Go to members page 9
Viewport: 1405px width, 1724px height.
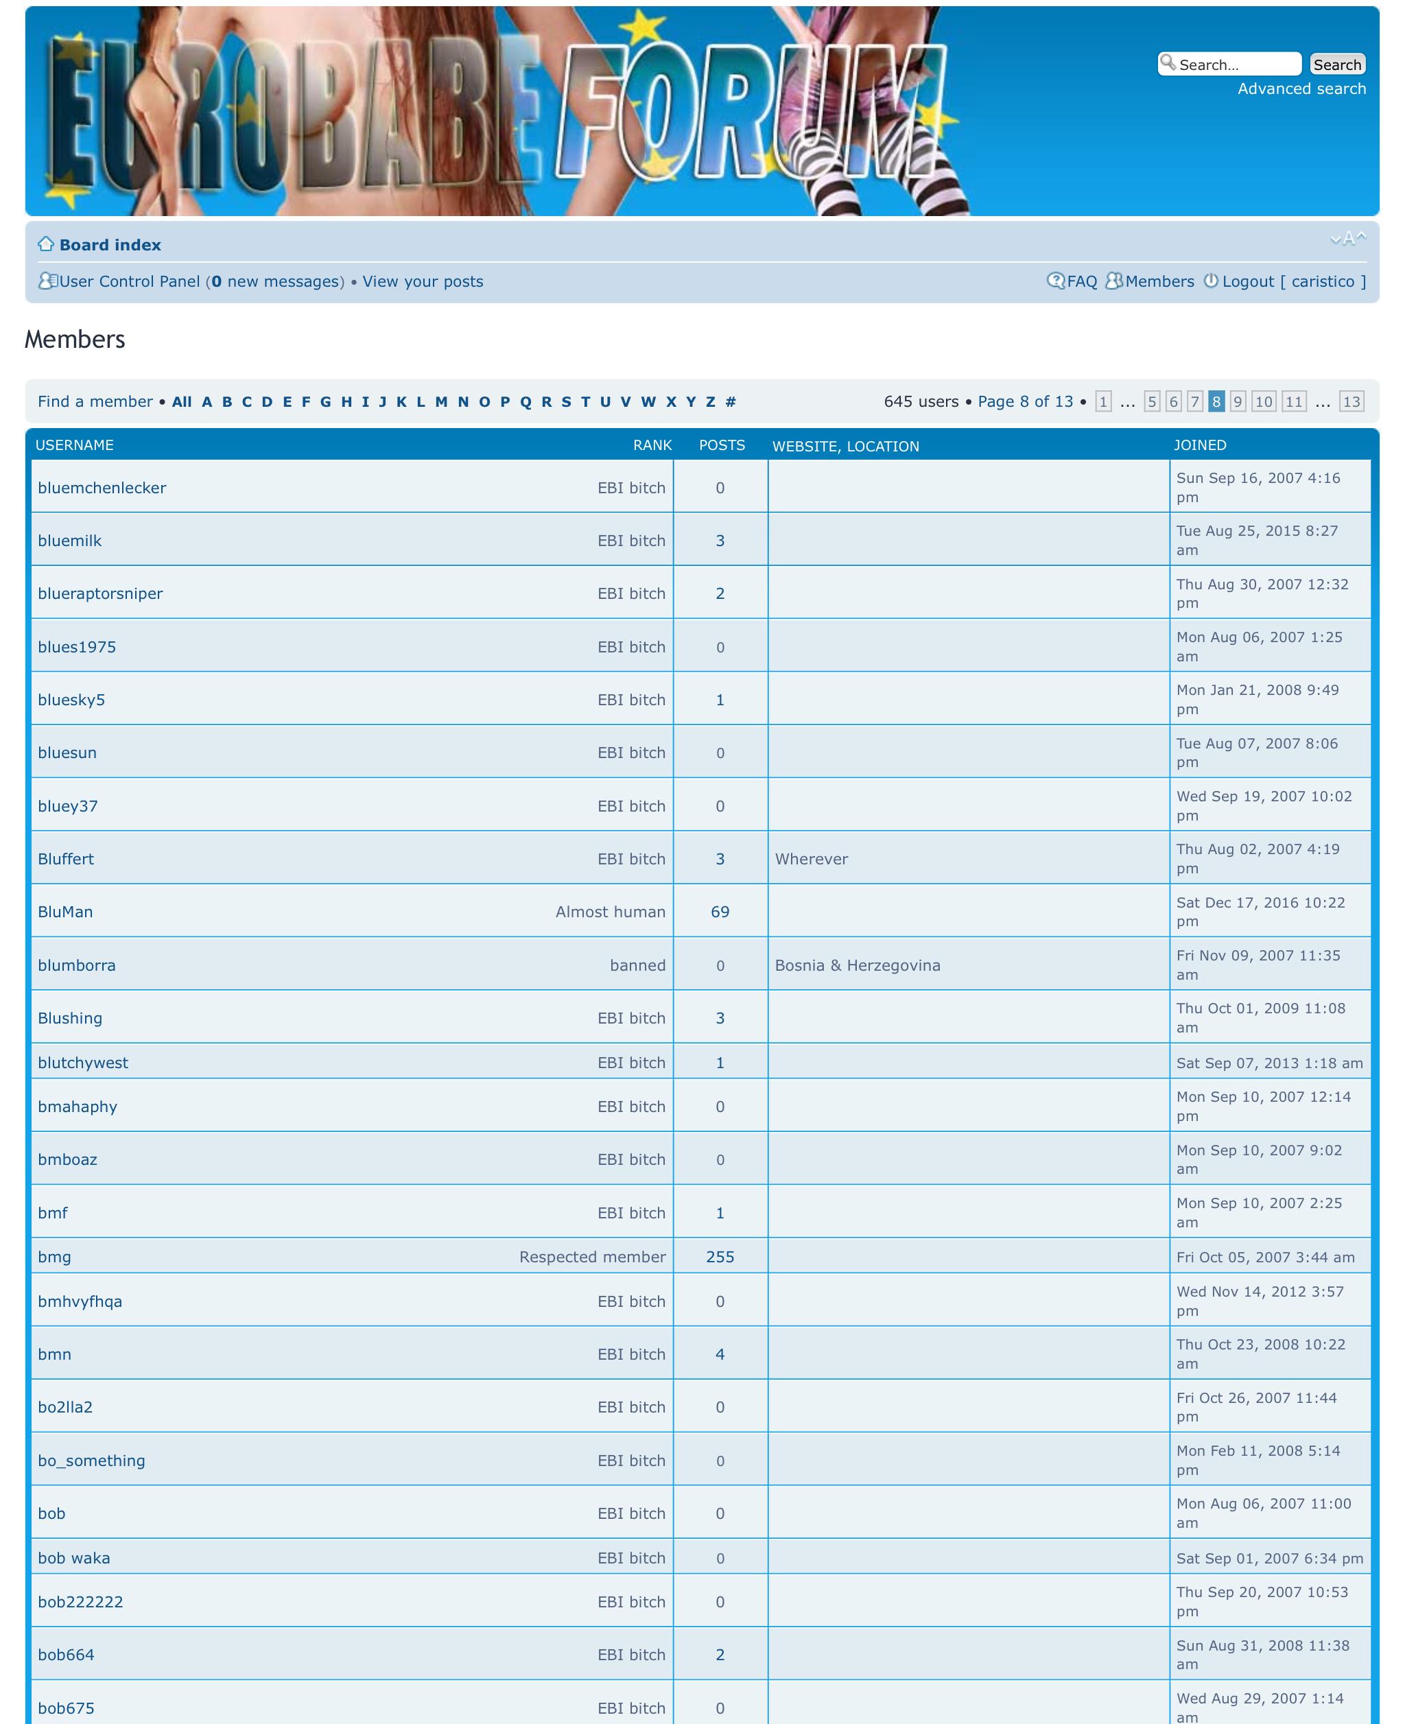coord(1237,401)
